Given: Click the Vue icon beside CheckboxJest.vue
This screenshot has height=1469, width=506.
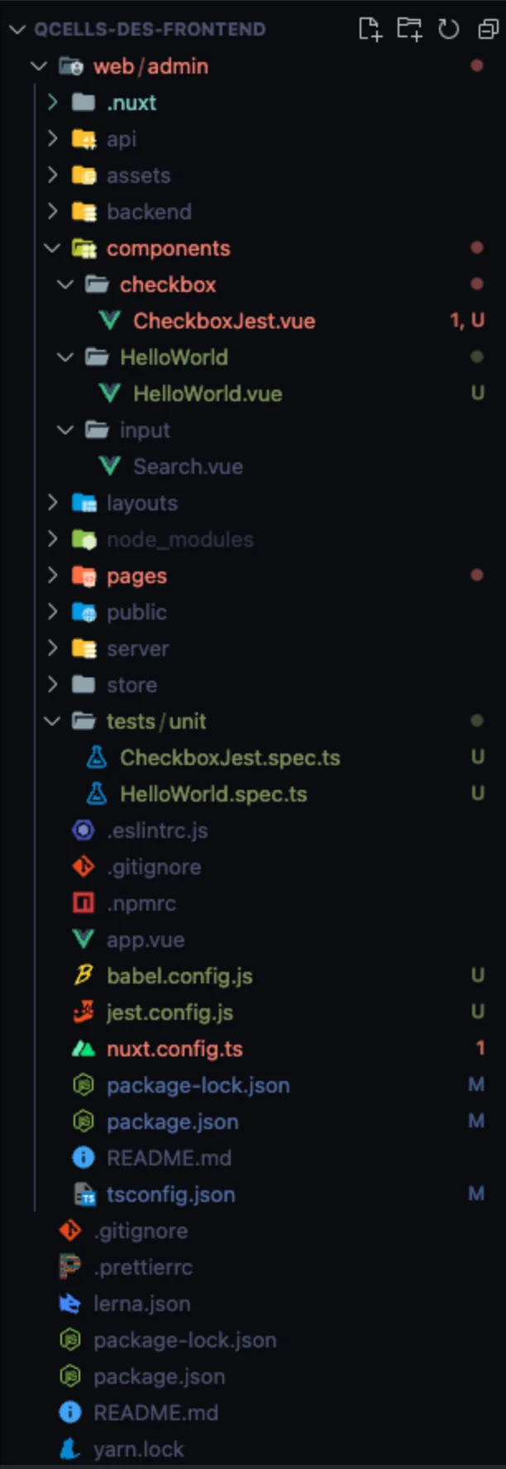Looking at the screenshot, I should (x=110, y=321).
